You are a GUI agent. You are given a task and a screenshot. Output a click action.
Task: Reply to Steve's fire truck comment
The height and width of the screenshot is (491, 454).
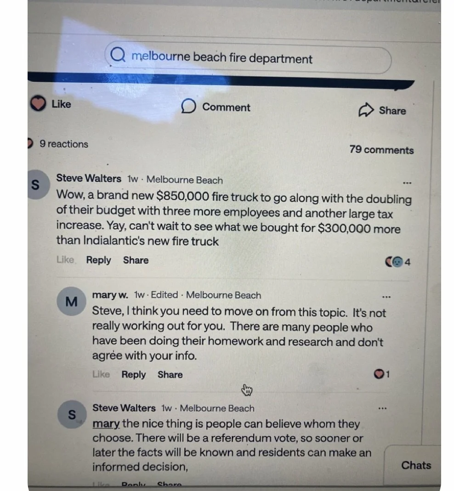coord(98,260)
